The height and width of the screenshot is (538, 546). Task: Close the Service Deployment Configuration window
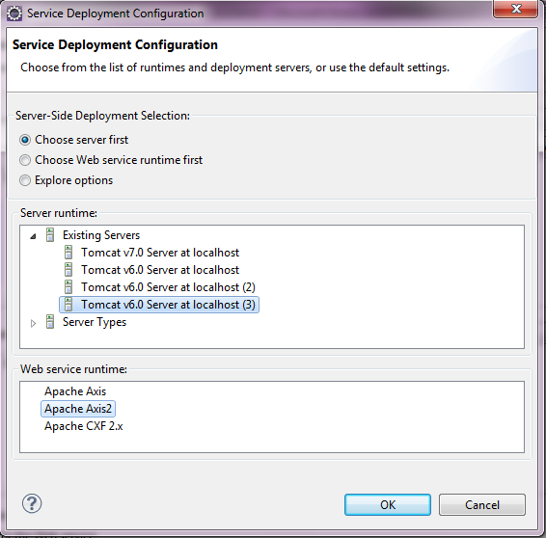(x=515, y=9)
